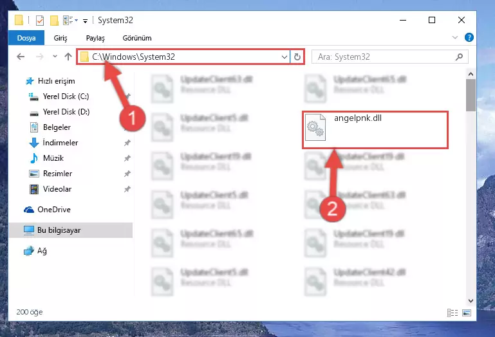495x337 pixels.
Task: Open the Help question mark icon
Action: point(469,37)
